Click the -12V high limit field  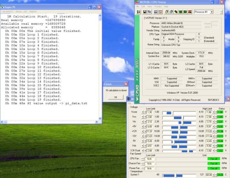point(209,136)
